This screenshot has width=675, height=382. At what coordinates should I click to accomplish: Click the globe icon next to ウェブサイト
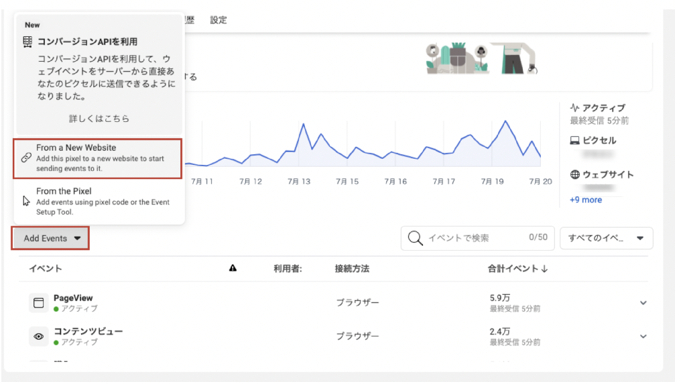pos(574,175)
